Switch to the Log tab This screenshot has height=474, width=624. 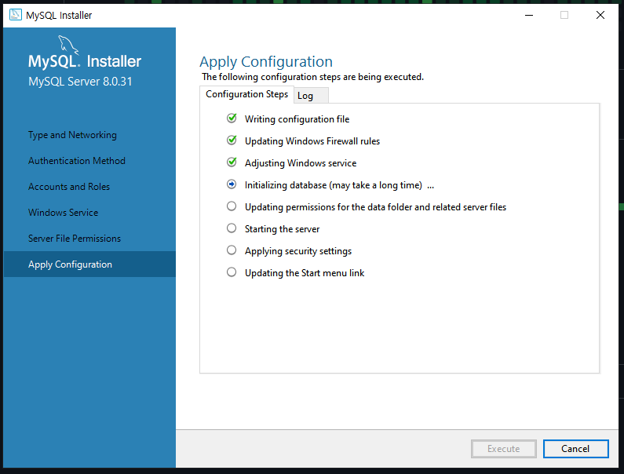point(311,96)
